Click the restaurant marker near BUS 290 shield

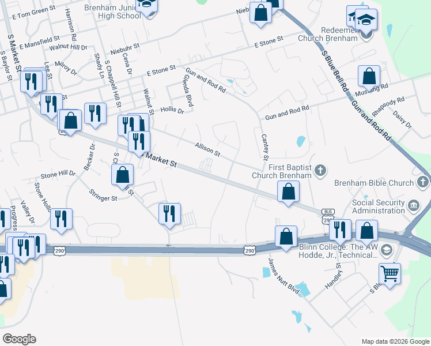pos(341,230)
